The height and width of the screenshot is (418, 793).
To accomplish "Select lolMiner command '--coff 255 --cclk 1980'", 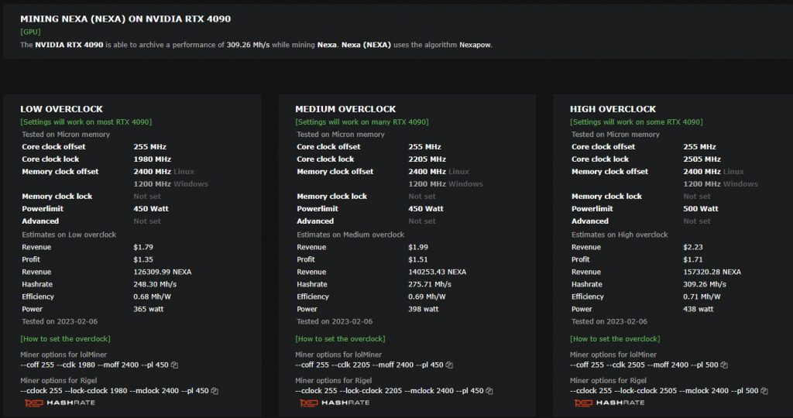I will 94,365.
